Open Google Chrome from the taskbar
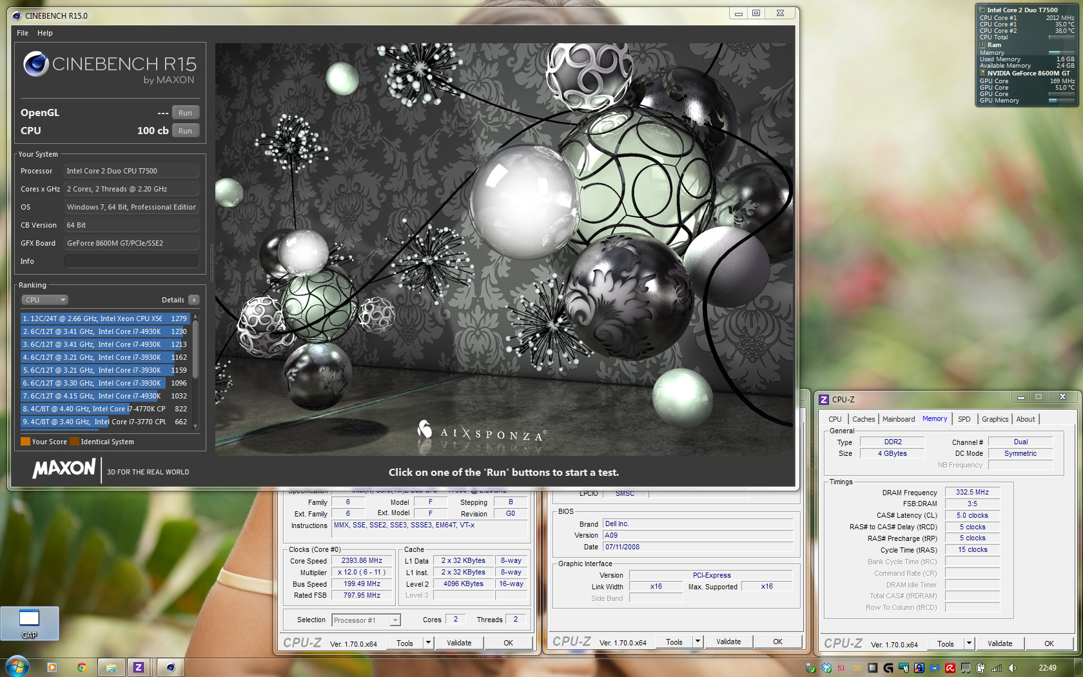This screenshot has width=1083, height=677. (81, 667)
